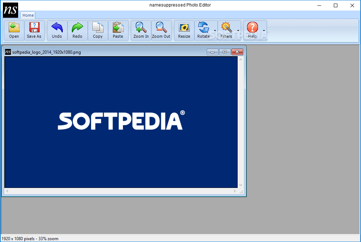Close the softpedia_logo document window
Screen dimensions: 361x242
(237, 52)
